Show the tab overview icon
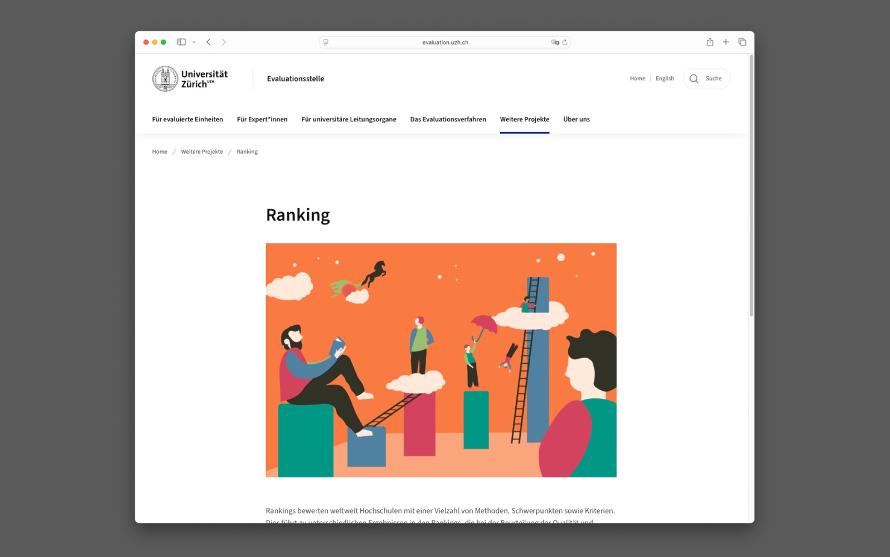The height and width of the screenshot is (557, 890). click(x=742, y=42)
